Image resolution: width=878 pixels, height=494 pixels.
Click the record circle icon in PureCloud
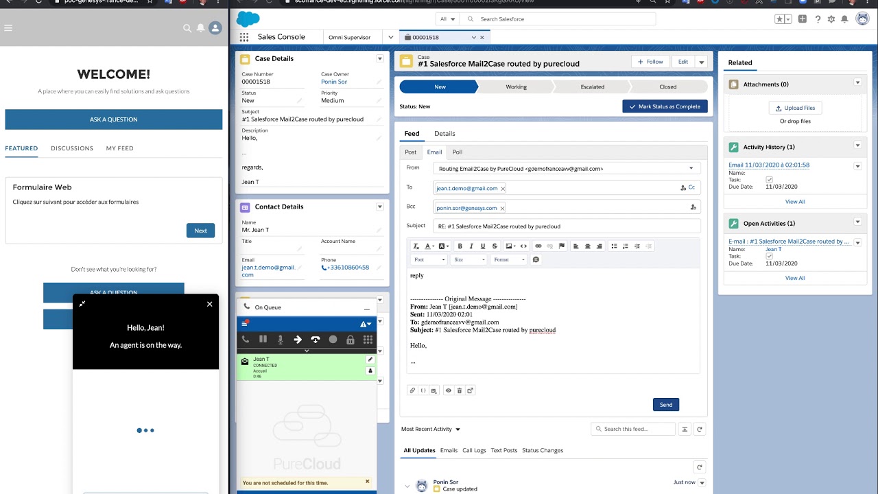(x=333, y=340)
